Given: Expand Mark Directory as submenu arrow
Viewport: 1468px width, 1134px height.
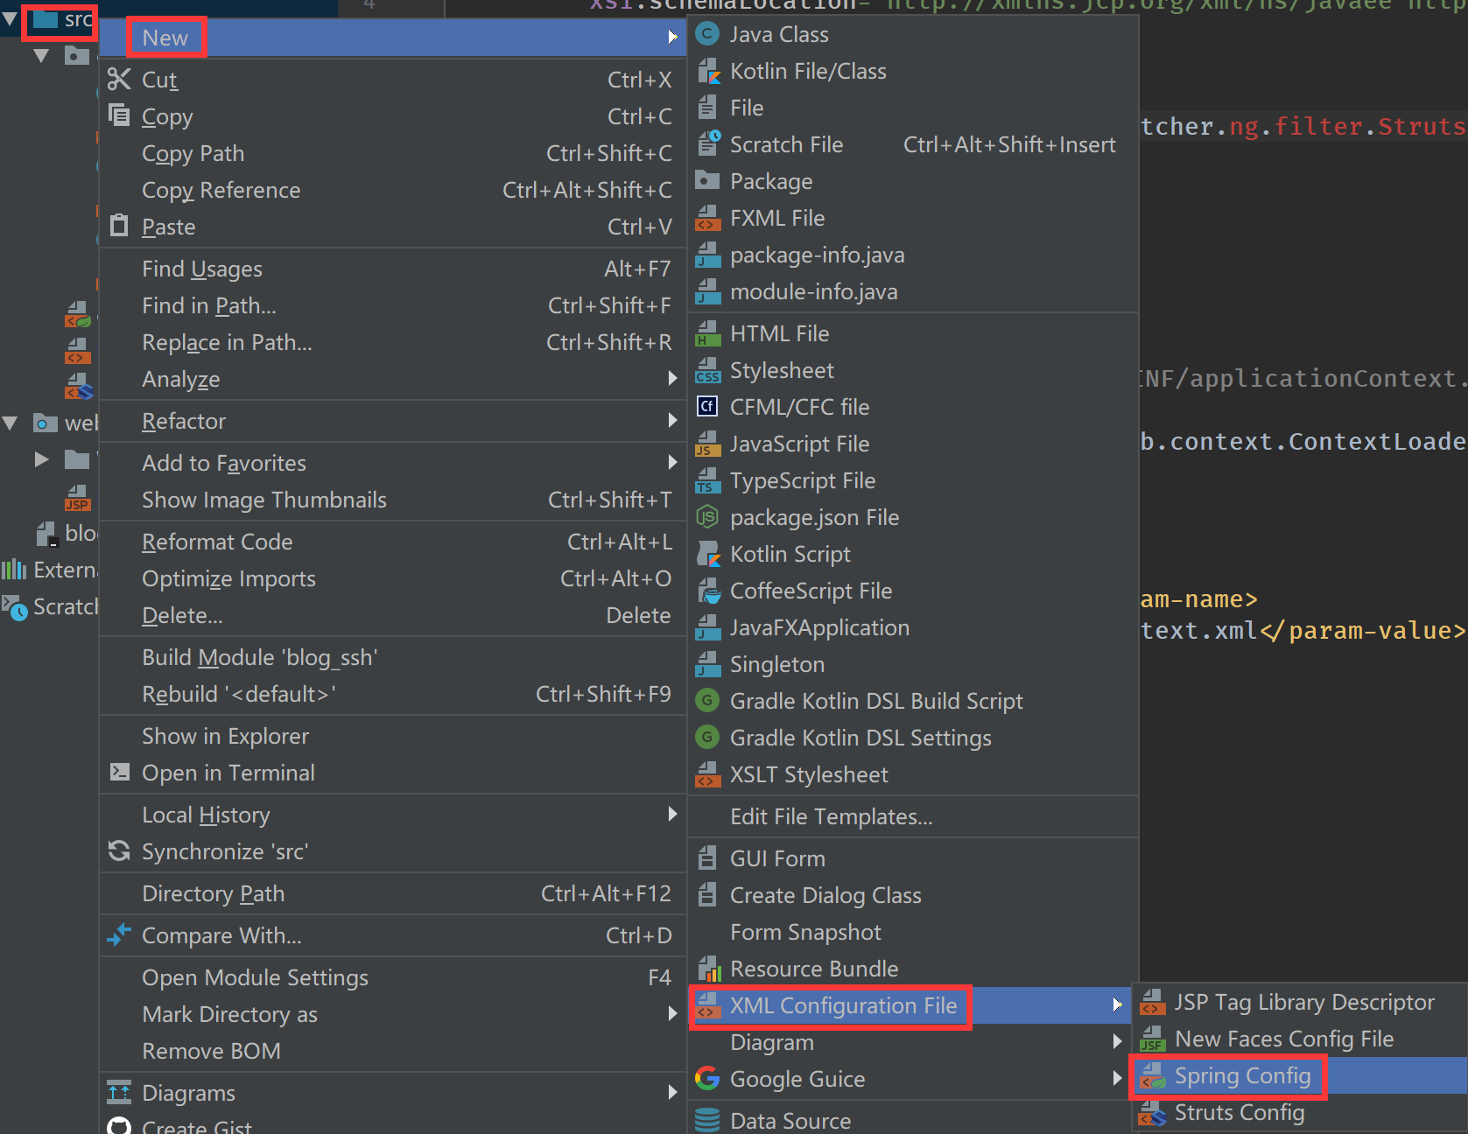Looking at the screenshot, I should click(672, 1013).
